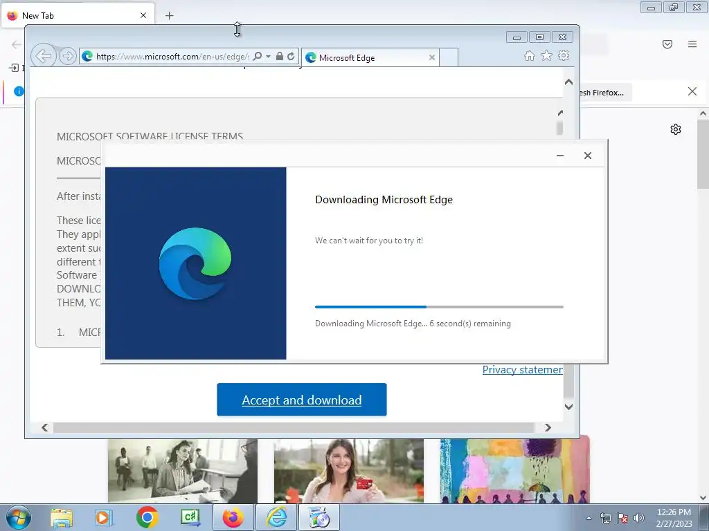Show hidden system tray icons
Screen dimensions: 709x531
[589, 518]
